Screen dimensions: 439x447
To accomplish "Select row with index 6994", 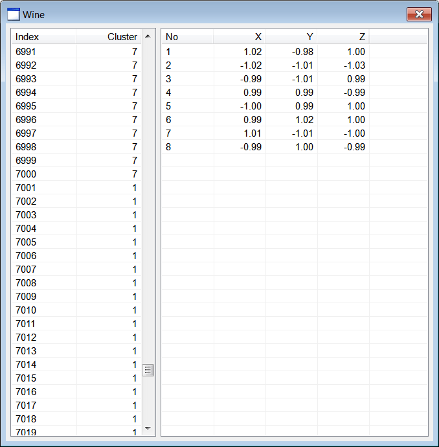I will coord(76,93).
